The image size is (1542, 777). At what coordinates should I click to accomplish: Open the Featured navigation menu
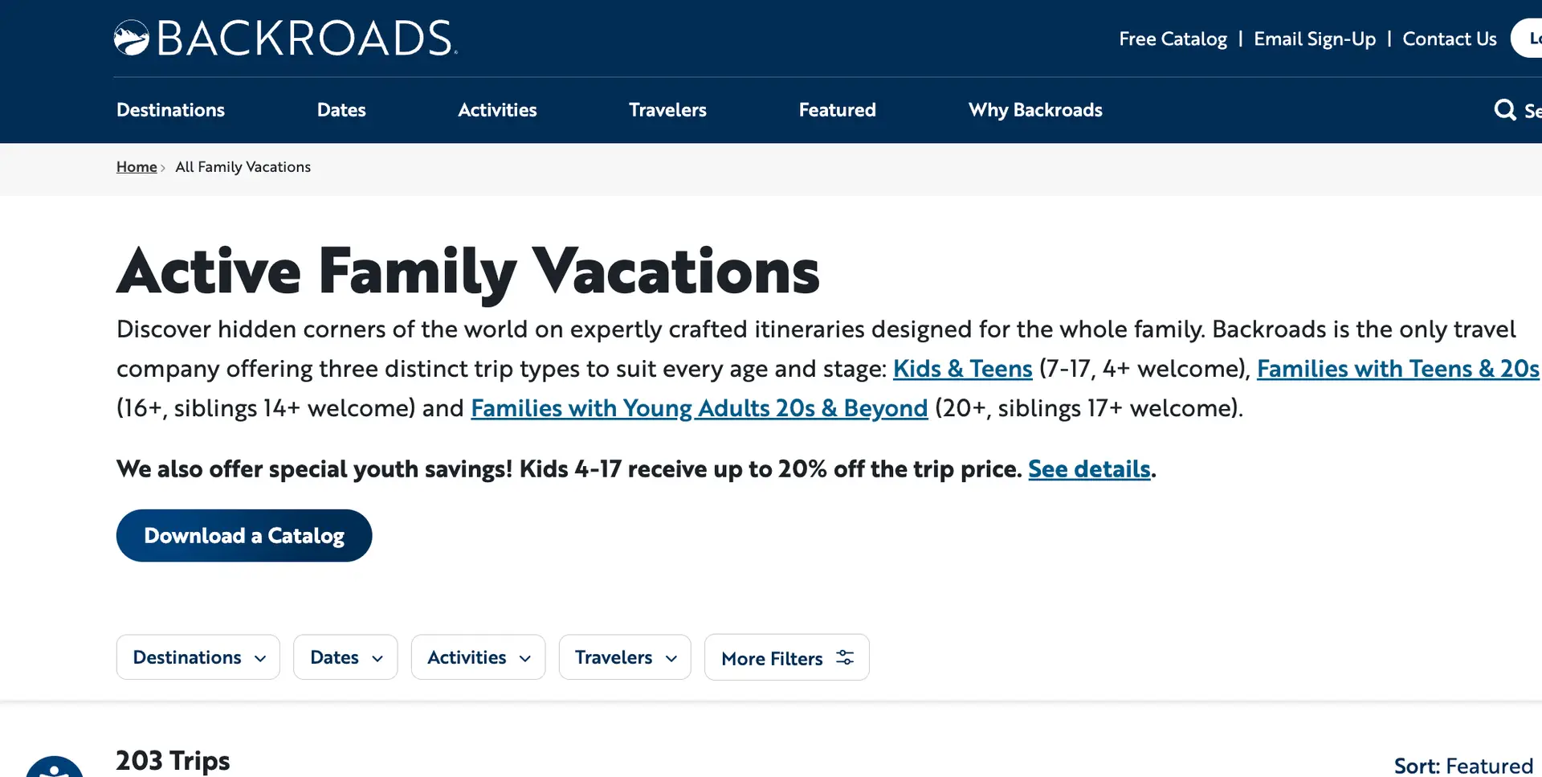tap(837, 110)
